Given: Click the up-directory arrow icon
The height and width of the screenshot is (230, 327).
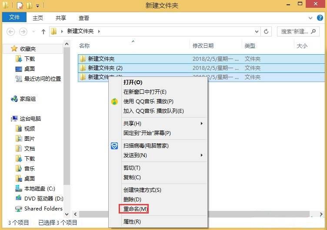Looking at the screenshot, I should click(43, 32).
